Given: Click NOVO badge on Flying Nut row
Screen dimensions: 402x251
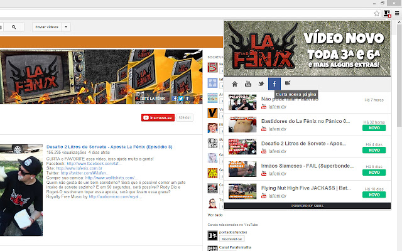Looking at the screenshot, I should tap(374, 195).
